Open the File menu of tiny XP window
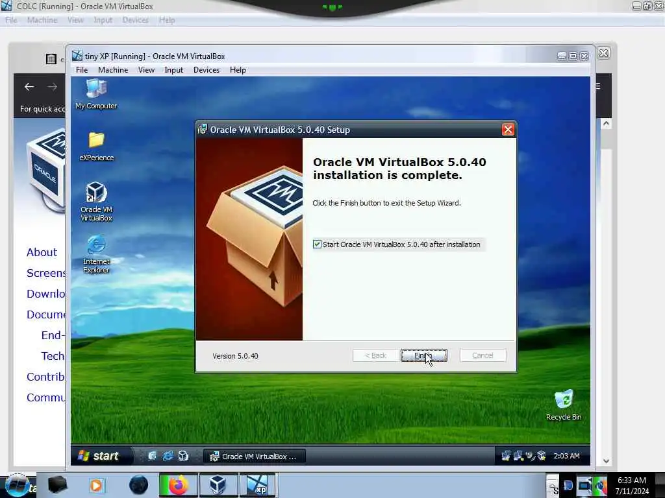Image resolution: width=665 pixels, height=498 pixels. coord(82,70)
